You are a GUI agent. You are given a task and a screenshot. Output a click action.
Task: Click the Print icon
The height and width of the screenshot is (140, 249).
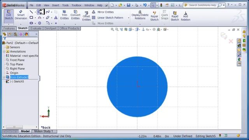[137, 5]
